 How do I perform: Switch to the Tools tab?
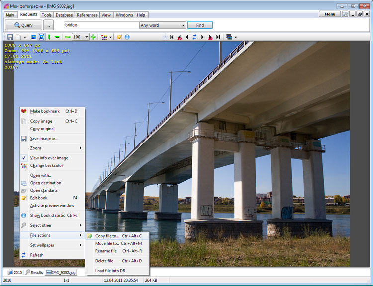pos(47,15)
